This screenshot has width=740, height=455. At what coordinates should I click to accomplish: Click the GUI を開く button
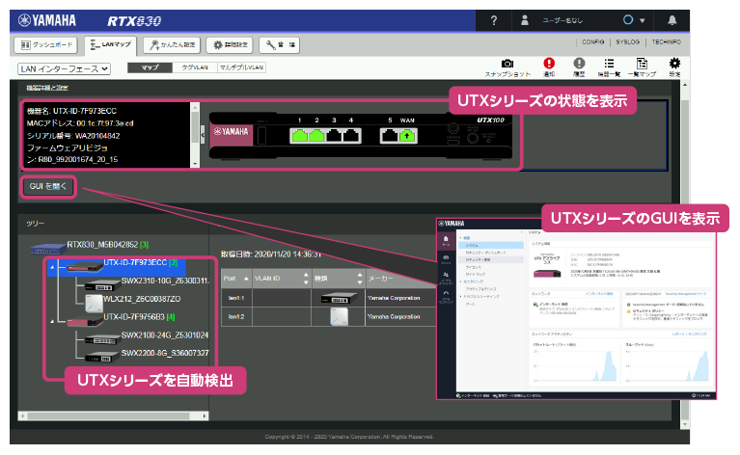(48, 186)
